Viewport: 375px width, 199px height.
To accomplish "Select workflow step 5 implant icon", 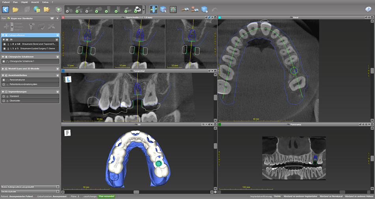I will click(x=108, y=10).
